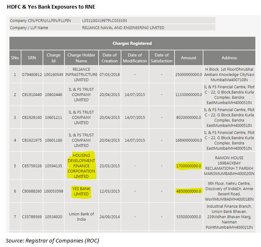This screenshot has height=247, width=261.
Task: Select the highlighted amount 1700000000.0
Action: [x=189, y=166]
